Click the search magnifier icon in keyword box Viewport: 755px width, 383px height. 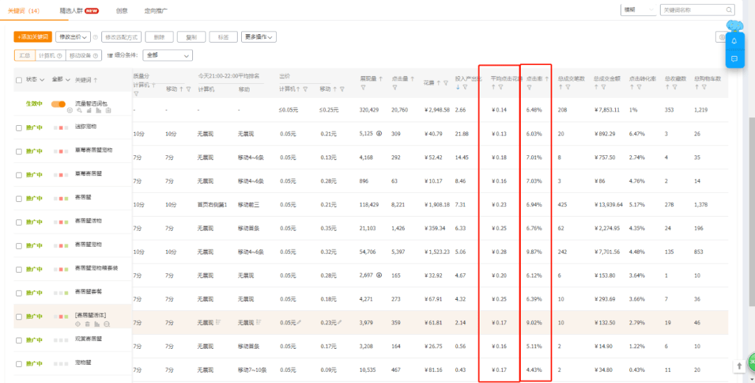[729, 10]
